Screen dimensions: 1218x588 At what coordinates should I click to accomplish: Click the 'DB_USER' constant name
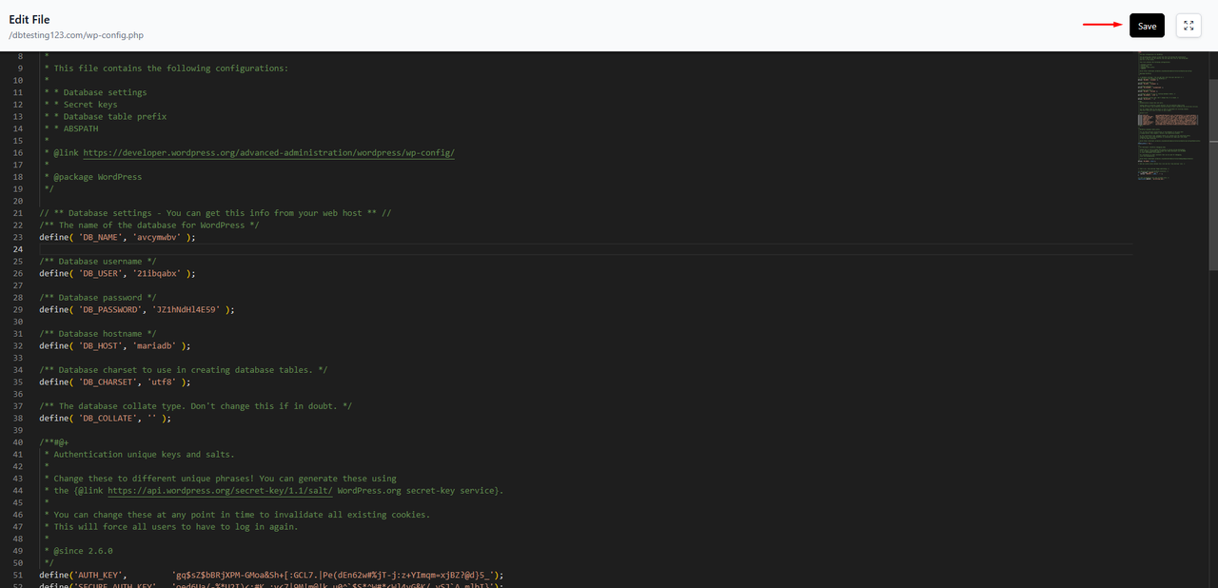pyautogui.click(x=100, y=273)
